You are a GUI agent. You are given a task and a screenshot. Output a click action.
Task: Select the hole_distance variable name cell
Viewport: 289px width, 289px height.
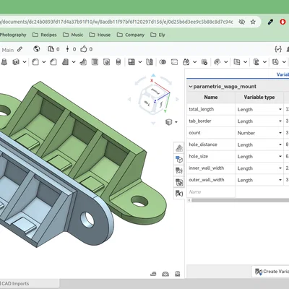coord(211,144)
